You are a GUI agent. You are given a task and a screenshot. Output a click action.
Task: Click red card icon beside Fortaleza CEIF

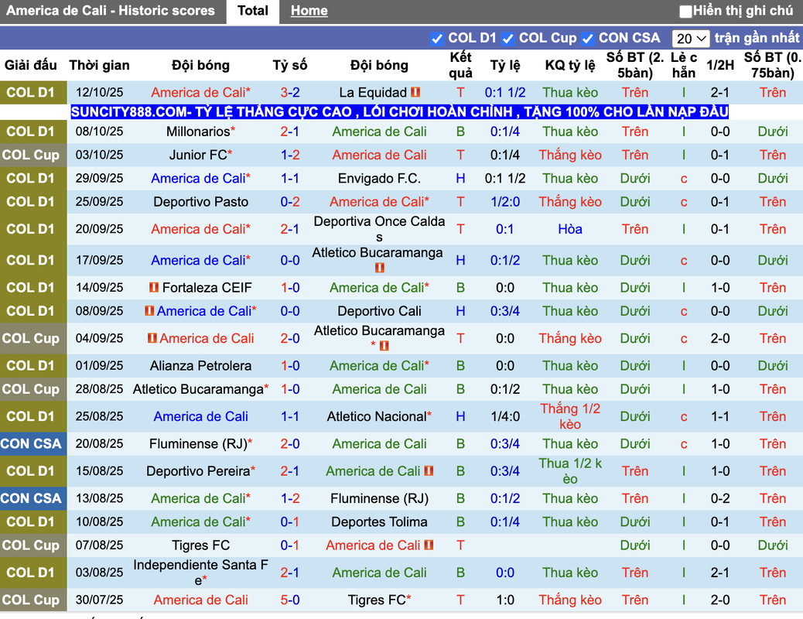[x=154, y=288]
